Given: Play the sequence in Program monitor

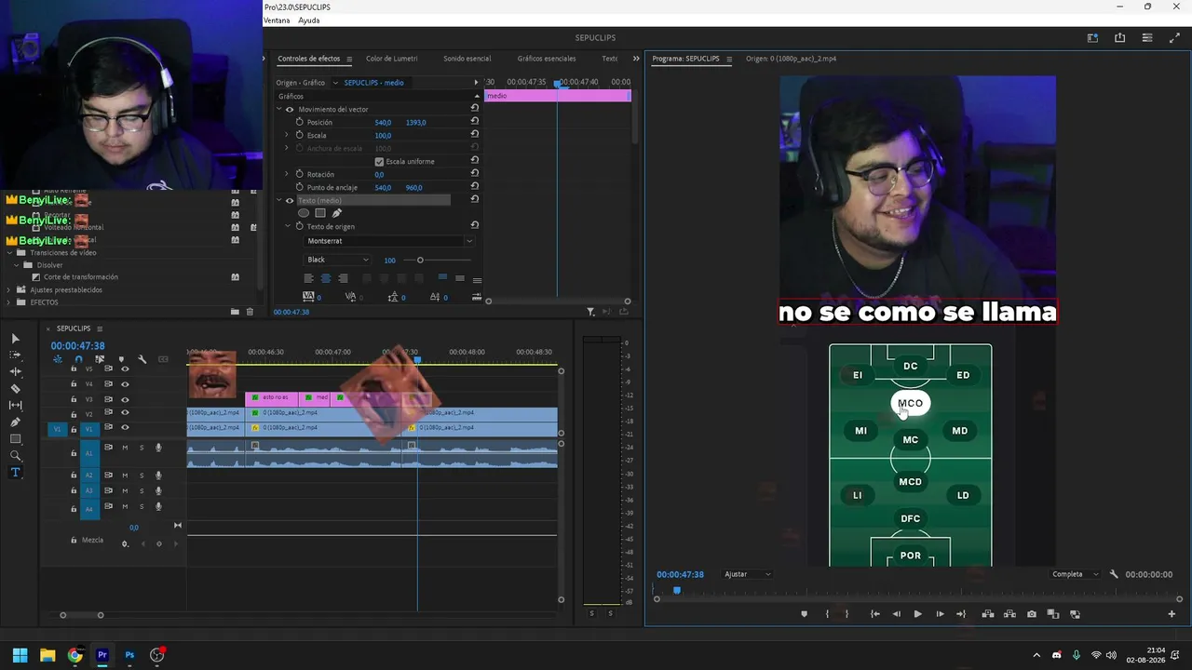Looking at the screenshot, I should [x=917, y=614].
